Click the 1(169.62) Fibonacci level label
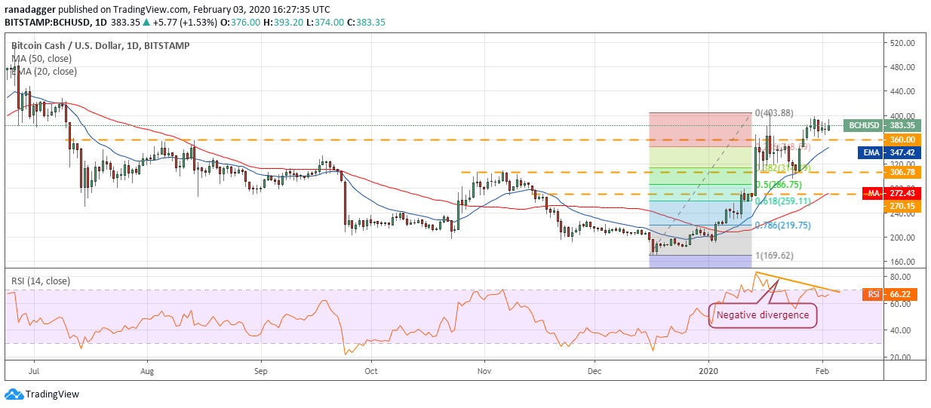This screenshot has width=931, height=408. click(x=774, y=256)
